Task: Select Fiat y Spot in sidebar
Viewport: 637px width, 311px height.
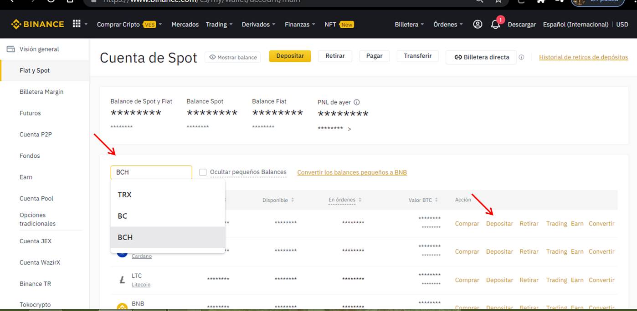Action: point(45,70)
